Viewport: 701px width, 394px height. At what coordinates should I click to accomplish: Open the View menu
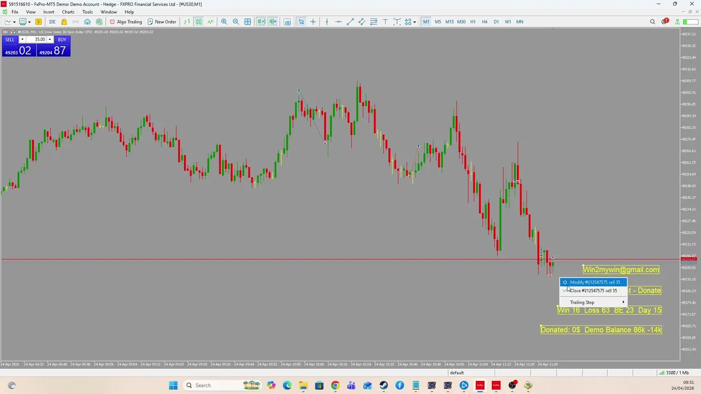point(31,12)
